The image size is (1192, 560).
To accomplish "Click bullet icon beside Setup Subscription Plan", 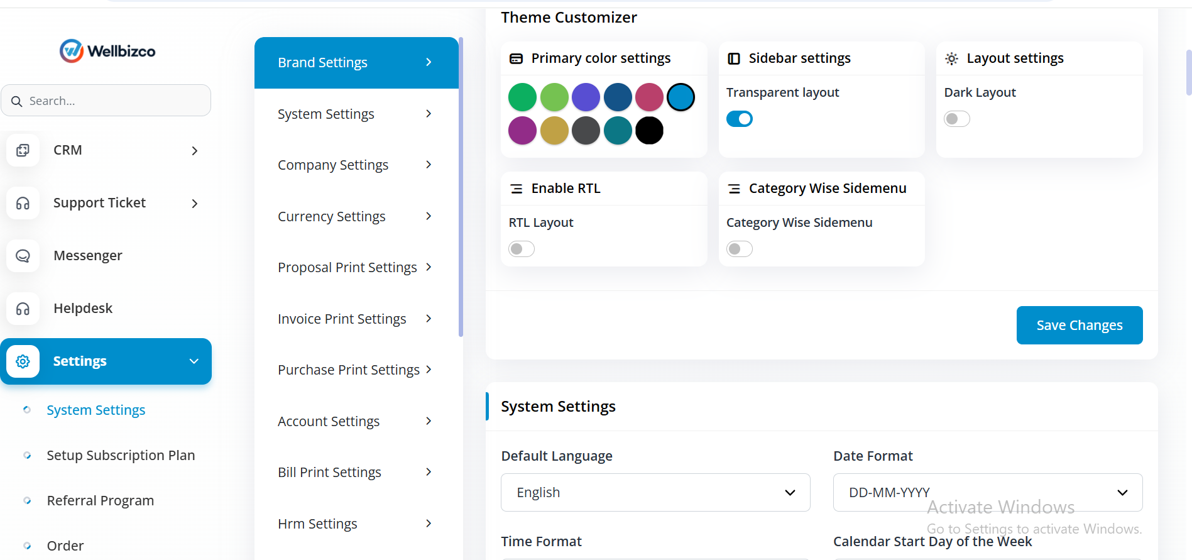I will pos(27,455).
